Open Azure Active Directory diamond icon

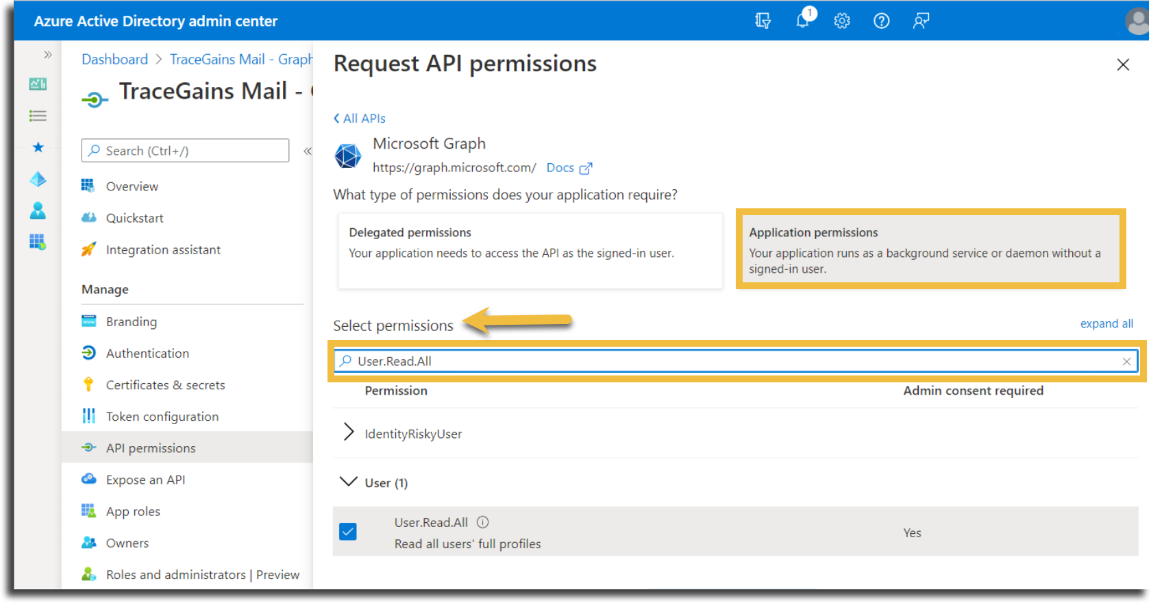point(38,180)
